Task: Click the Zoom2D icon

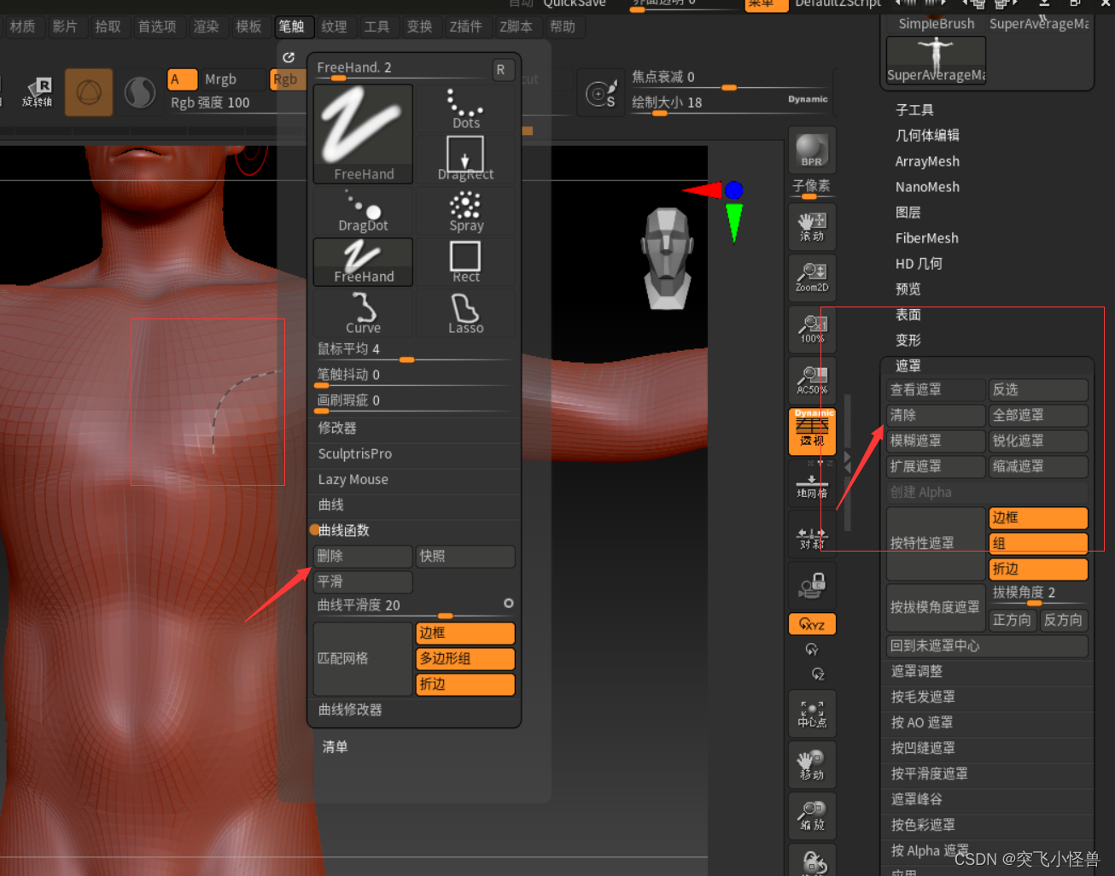Action: [x=812, y=277]
